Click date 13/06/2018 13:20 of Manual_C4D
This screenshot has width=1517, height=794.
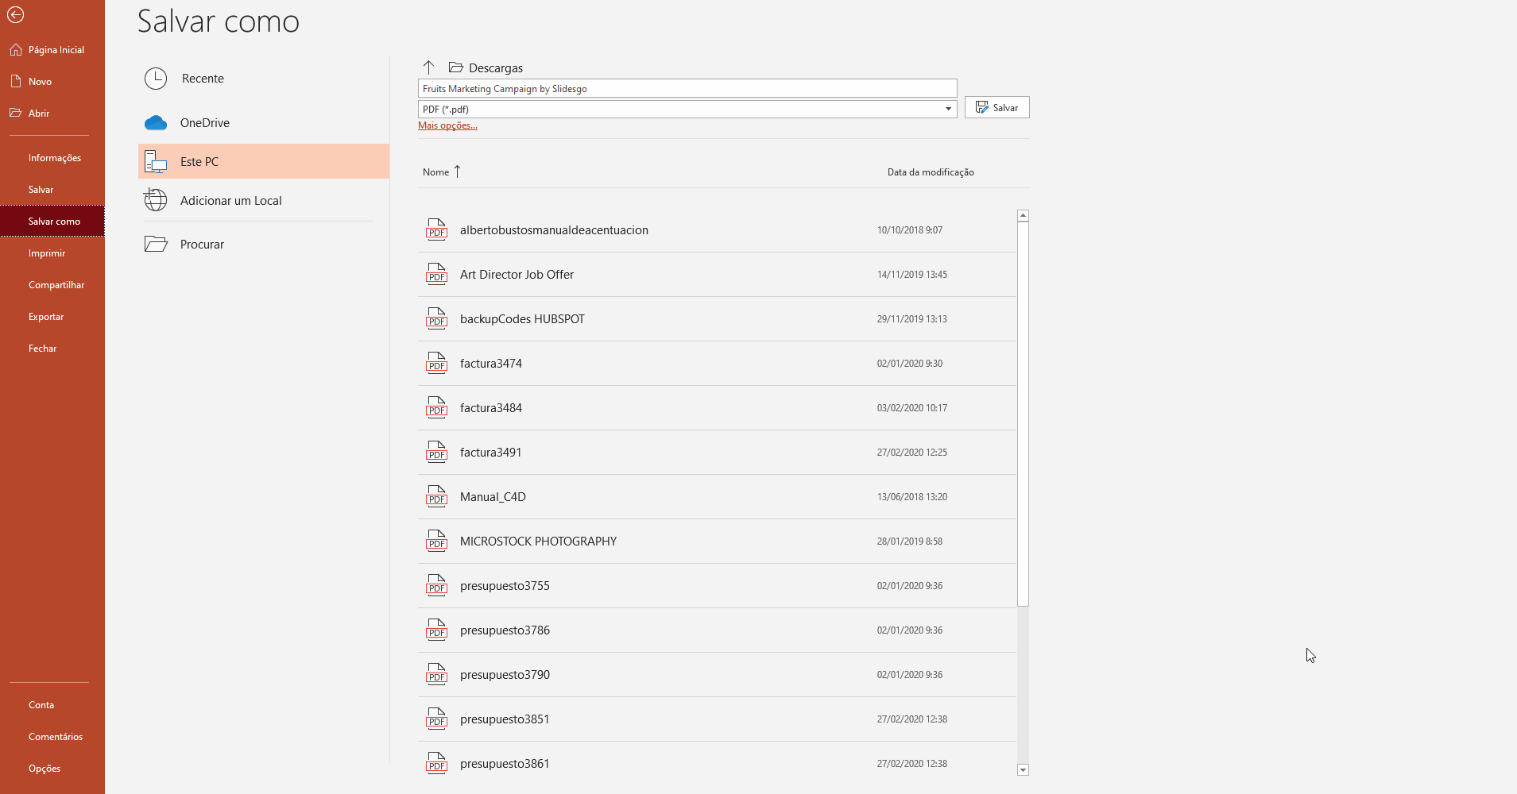click(x=911, y=497)
